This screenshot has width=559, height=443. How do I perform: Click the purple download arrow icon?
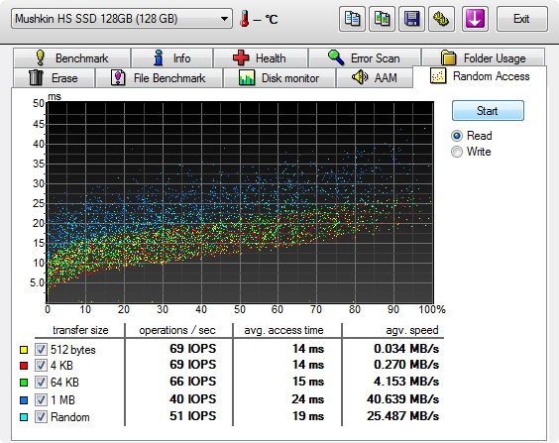pos(475,19)
